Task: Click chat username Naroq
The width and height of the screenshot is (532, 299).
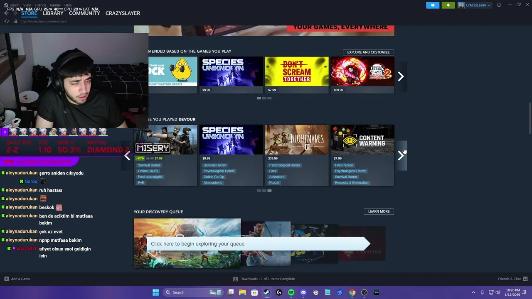Action: point(31,181)
